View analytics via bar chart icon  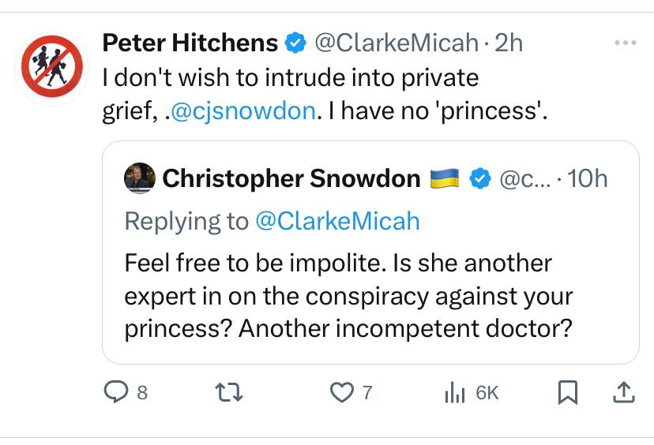click(x=455, y=392)
